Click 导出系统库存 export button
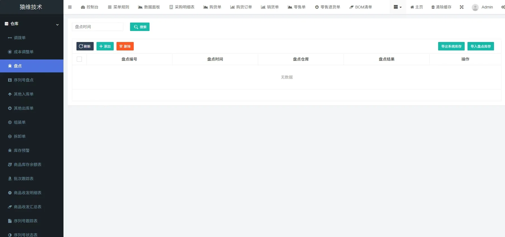This screenshot has width=505, height=237. point(451,46)
